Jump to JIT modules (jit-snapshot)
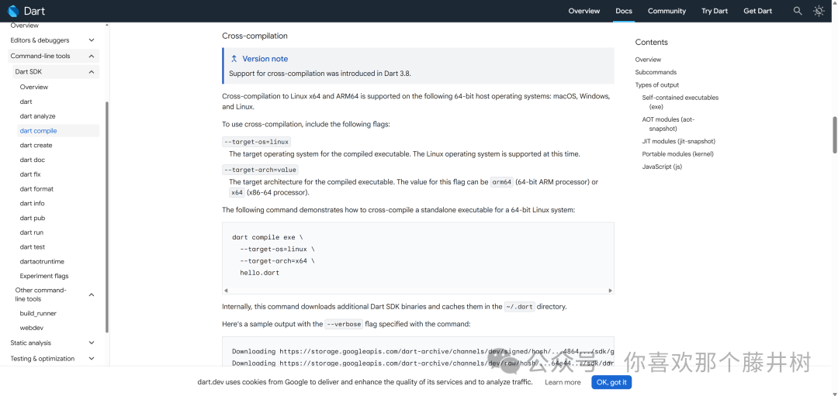The width and height of the screenshot is (838, 396). pos(678,141)
